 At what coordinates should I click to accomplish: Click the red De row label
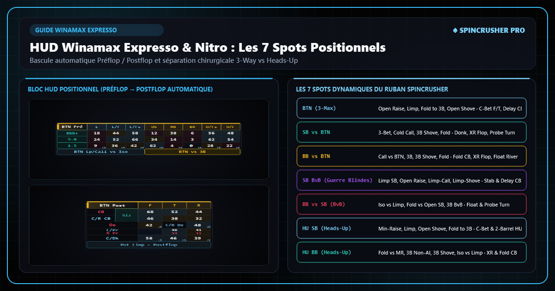click(112, 225)
